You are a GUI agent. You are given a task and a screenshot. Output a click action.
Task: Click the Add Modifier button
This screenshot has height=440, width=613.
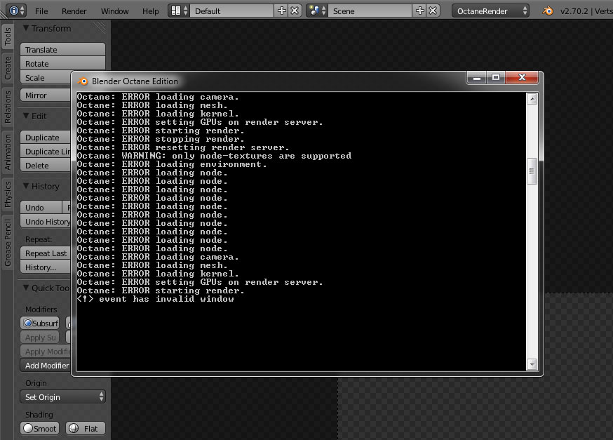(x=46, y=366)
